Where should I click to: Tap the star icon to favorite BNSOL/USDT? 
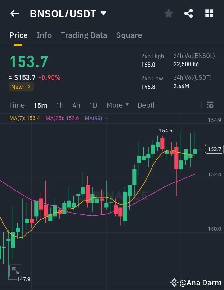(x=168, y=13)
